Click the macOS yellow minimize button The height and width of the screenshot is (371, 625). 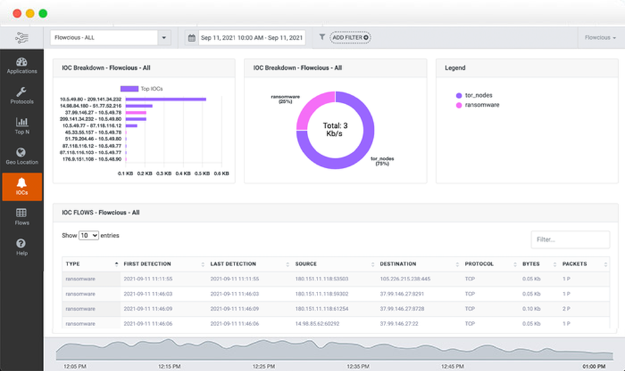tap(30, 14)
